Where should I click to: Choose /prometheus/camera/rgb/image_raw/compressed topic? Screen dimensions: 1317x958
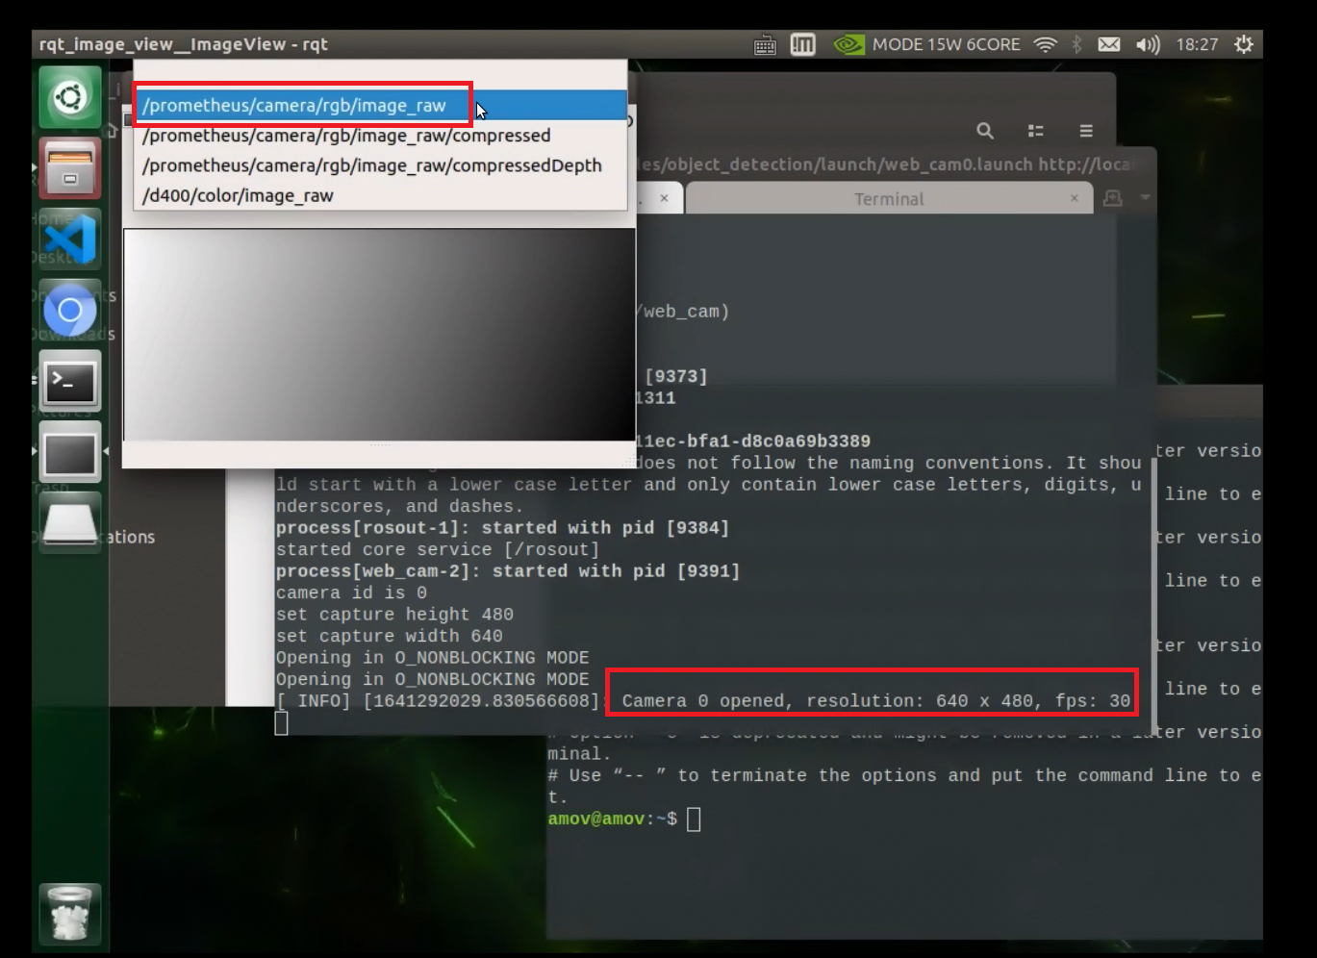[380, 136]
